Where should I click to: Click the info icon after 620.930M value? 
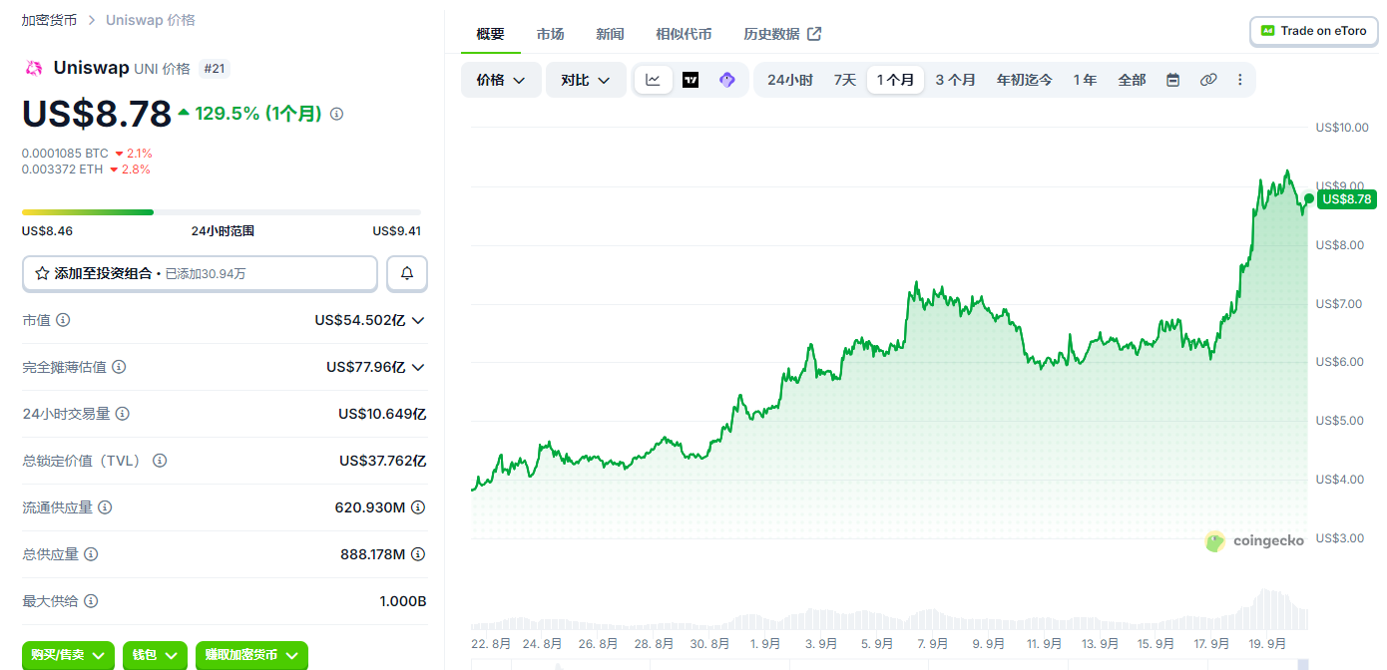(418, 507)
